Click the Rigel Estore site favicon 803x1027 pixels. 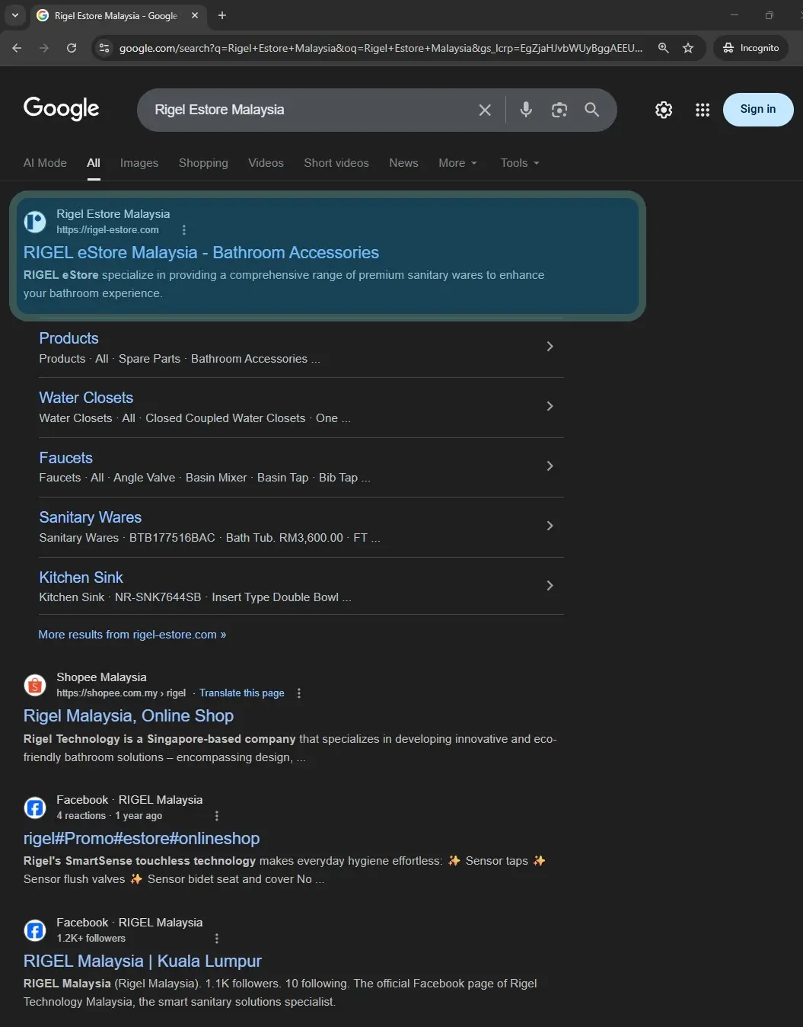[35, 222]
